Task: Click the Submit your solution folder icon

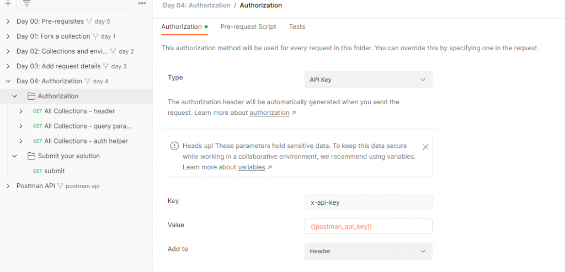Action: coord(31,156)
